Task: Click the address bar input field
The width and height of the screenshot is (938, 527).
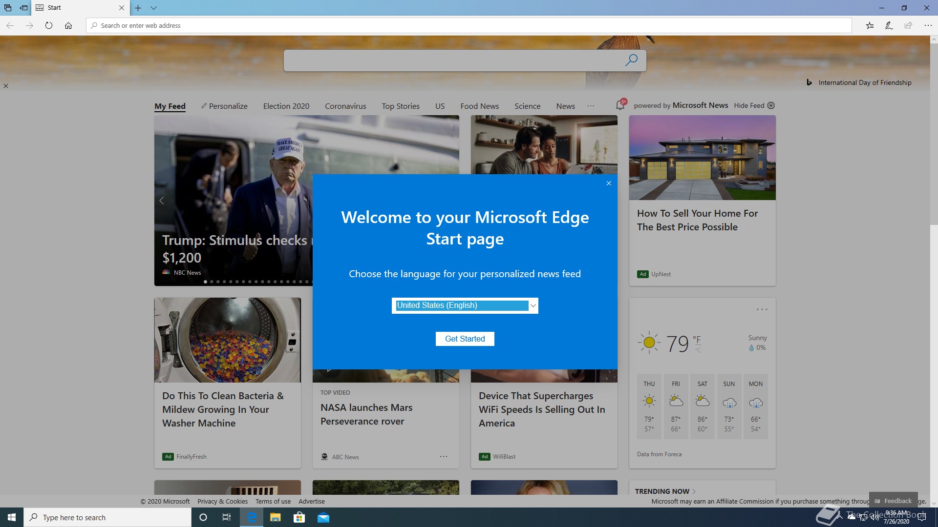Action: click(x=469, y=25)
